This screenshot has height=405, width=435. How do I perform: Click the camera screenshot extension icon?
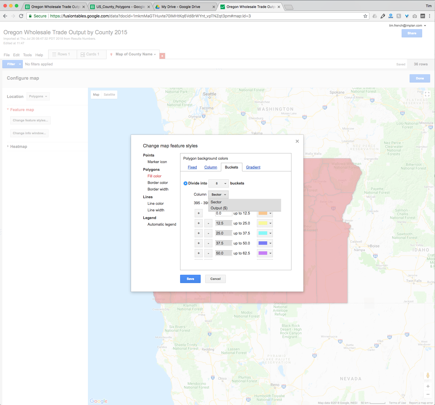[x=415, y=16]
